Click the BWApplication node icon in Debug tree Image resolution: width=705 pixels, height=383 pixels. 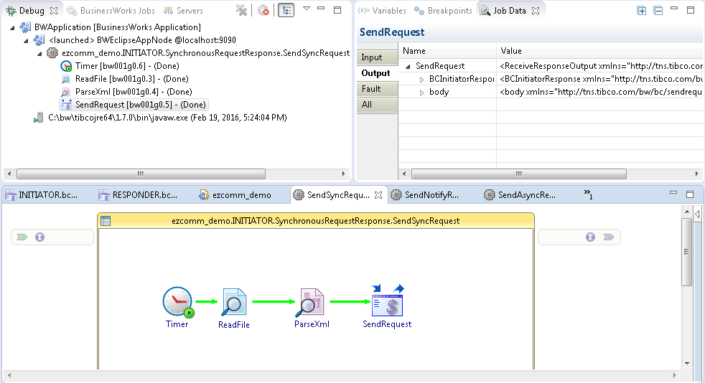25,27
